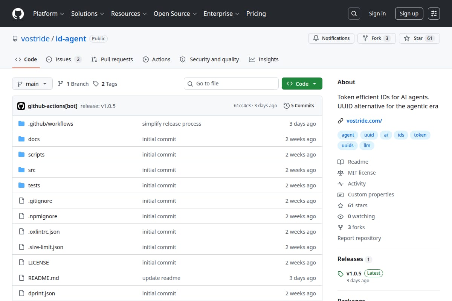
Task: Open the 2 Tags link
Action: pyautogui.click(x=105, y=84)
